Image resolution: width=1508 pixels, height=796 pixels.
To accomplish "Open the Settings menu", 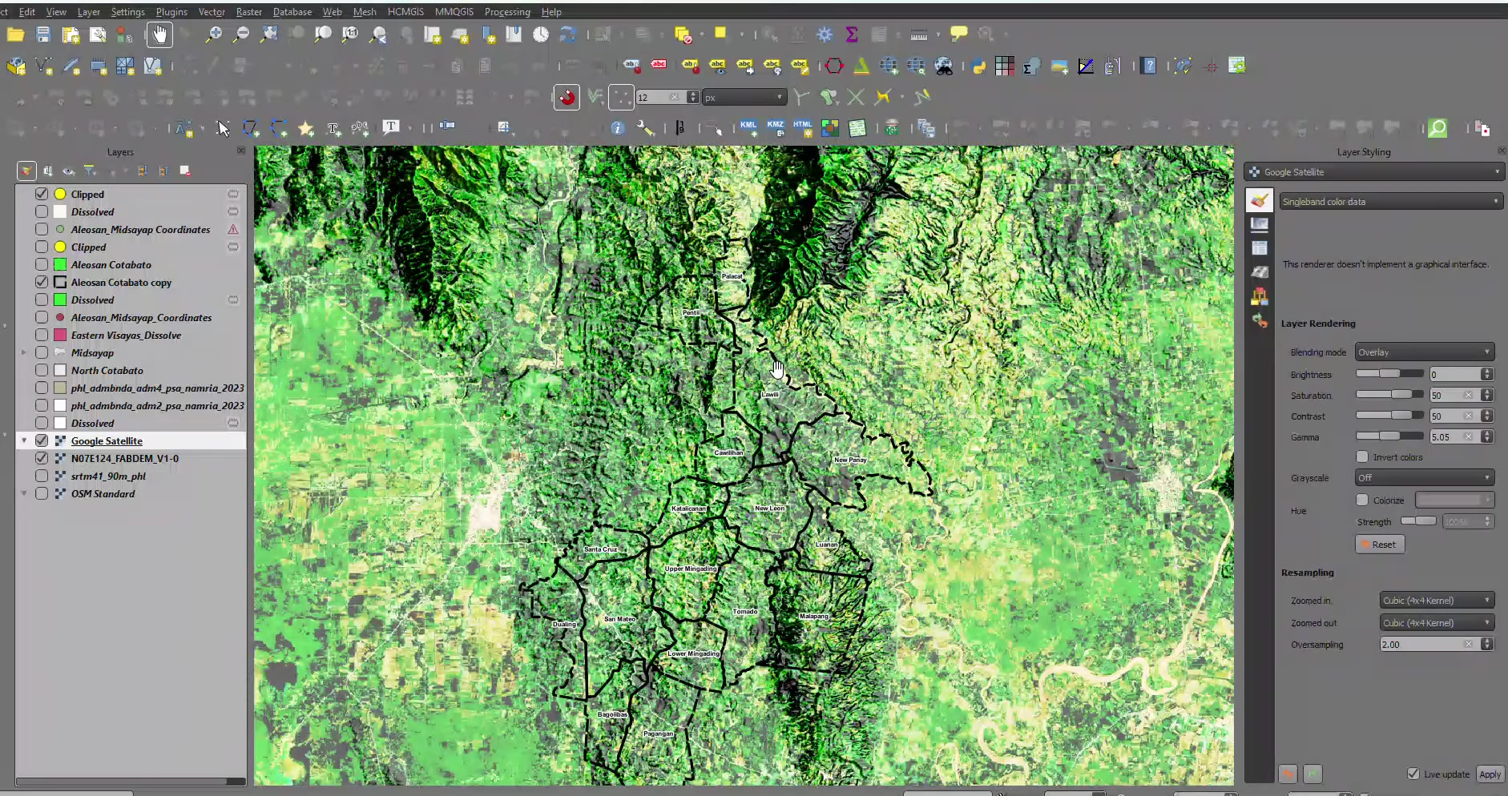I will pos(127,12).
